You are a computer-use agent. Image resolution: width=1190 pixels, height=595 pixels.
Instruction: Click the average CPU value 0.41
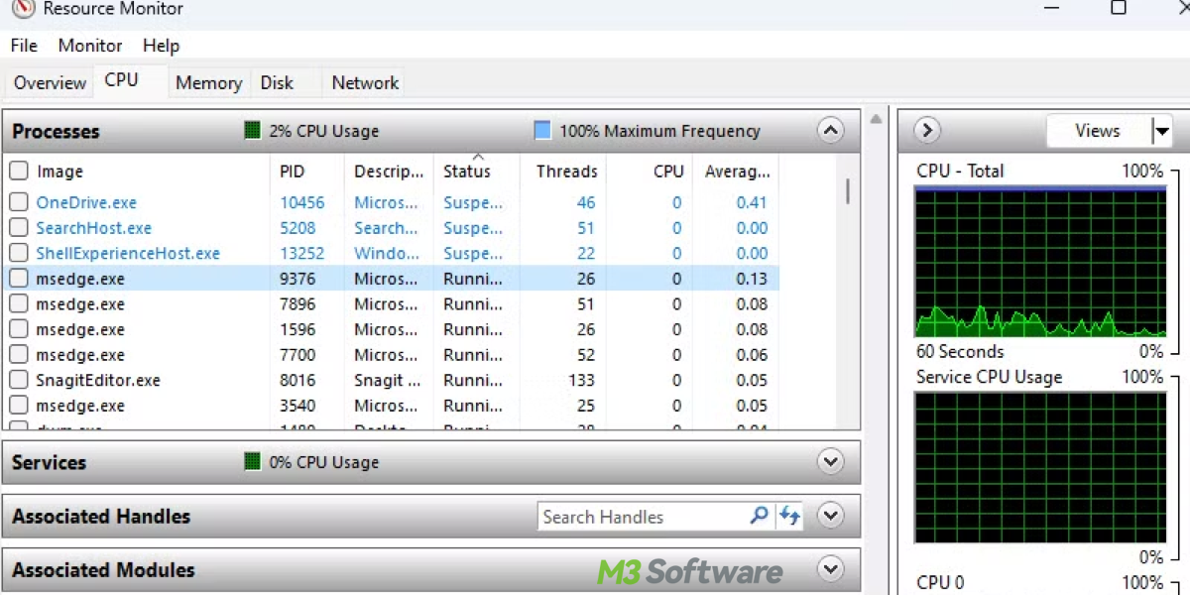(752, 202)
